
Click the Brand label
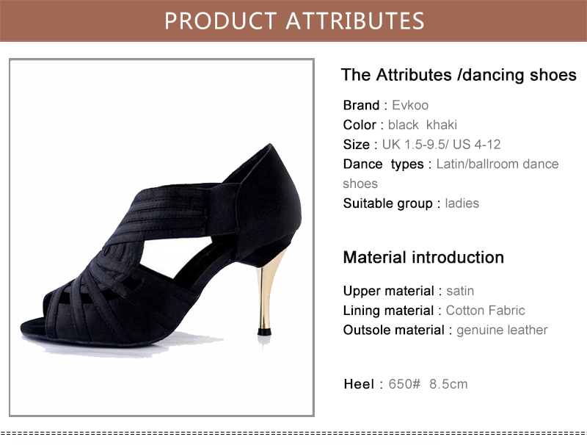pyautogui.click(x=361, y=105)
